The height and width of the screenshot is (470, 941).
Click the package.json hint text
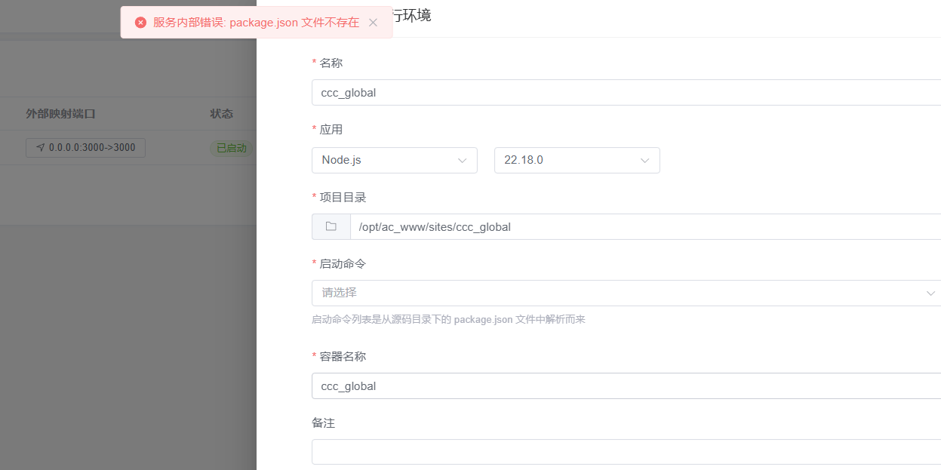[x=448, y=319]
